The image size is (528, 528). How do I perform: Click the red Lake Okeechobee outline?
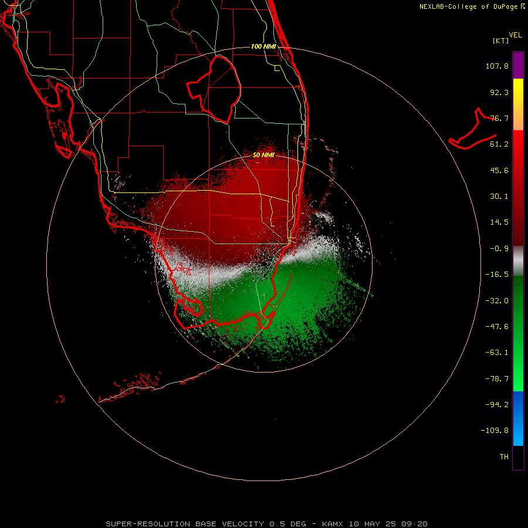214,89
